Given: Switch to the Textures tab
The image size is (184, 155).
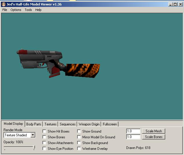Looking at the screenshot, I should 51,124.
